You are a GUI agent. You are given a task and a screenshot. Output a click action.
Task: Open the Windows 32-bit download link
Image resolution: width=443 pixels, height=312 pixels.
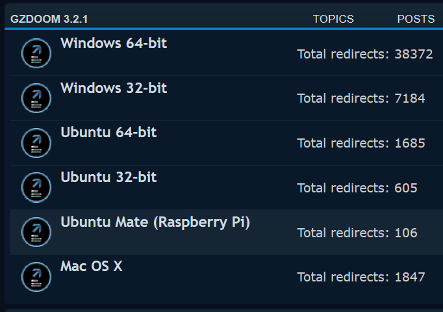tap(114, 88)
